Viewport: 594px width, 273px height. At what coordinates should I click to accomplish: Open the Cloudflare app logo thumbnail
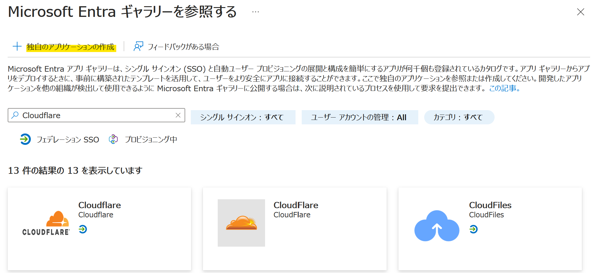click(x=46, y=223)
